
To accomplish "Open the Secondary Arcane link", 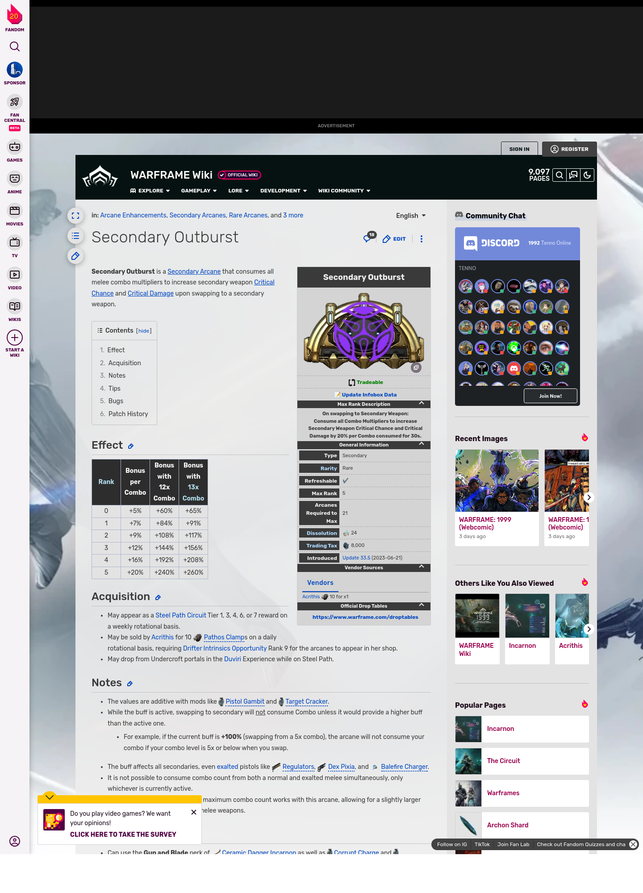I will pos(194,271).
